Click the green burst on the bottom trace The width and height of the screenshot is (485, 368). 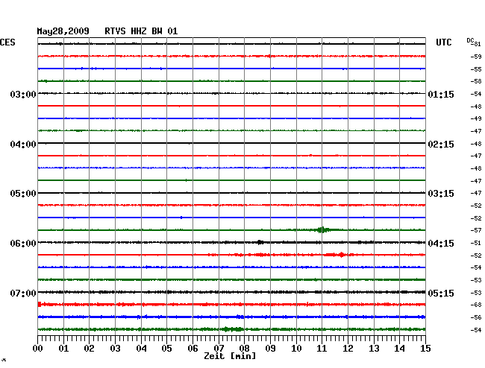[233, 329]
